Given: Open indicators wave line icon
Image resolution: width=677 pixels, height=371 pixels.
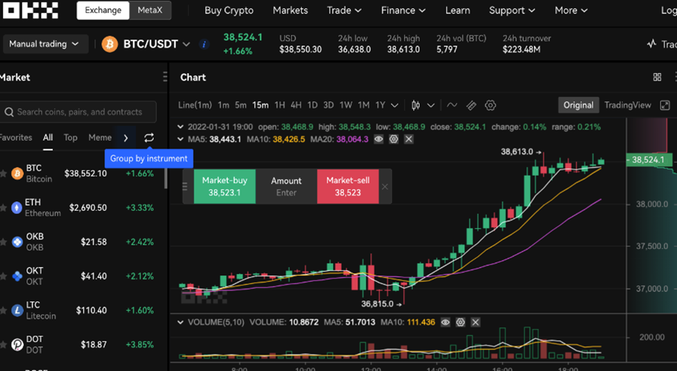Looking at the screenshot, I should [452, 105].
